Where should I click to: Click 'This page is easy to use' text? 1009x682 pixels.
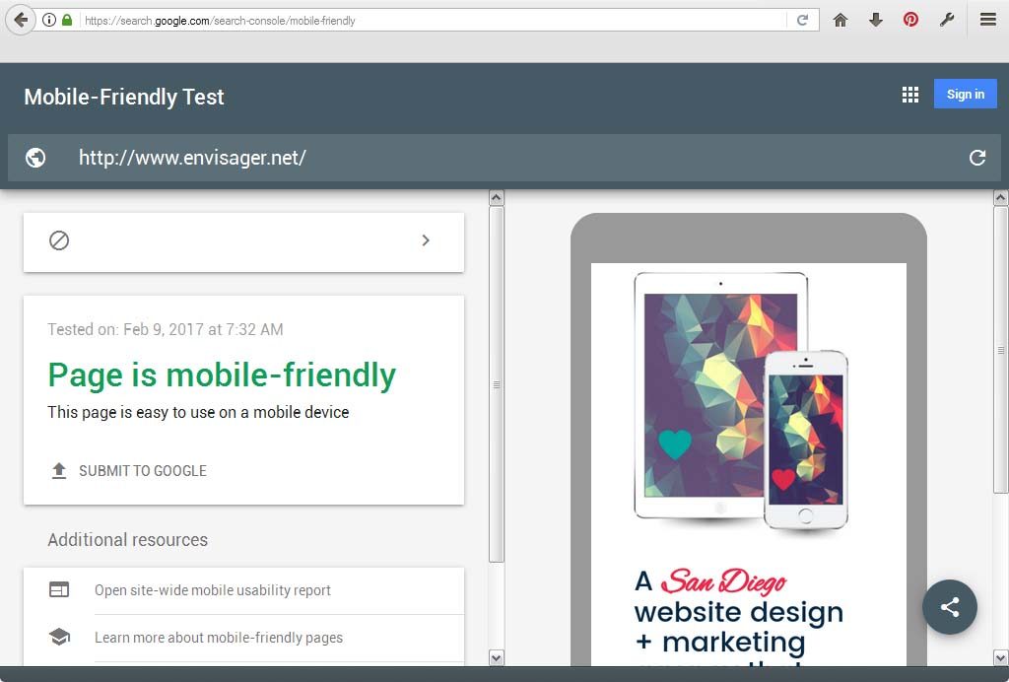pyautogui.click(x=198, y=412)
